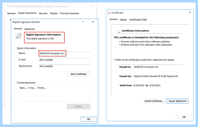
Task: Open the Issuer Statement
Action: click(178, 101)
